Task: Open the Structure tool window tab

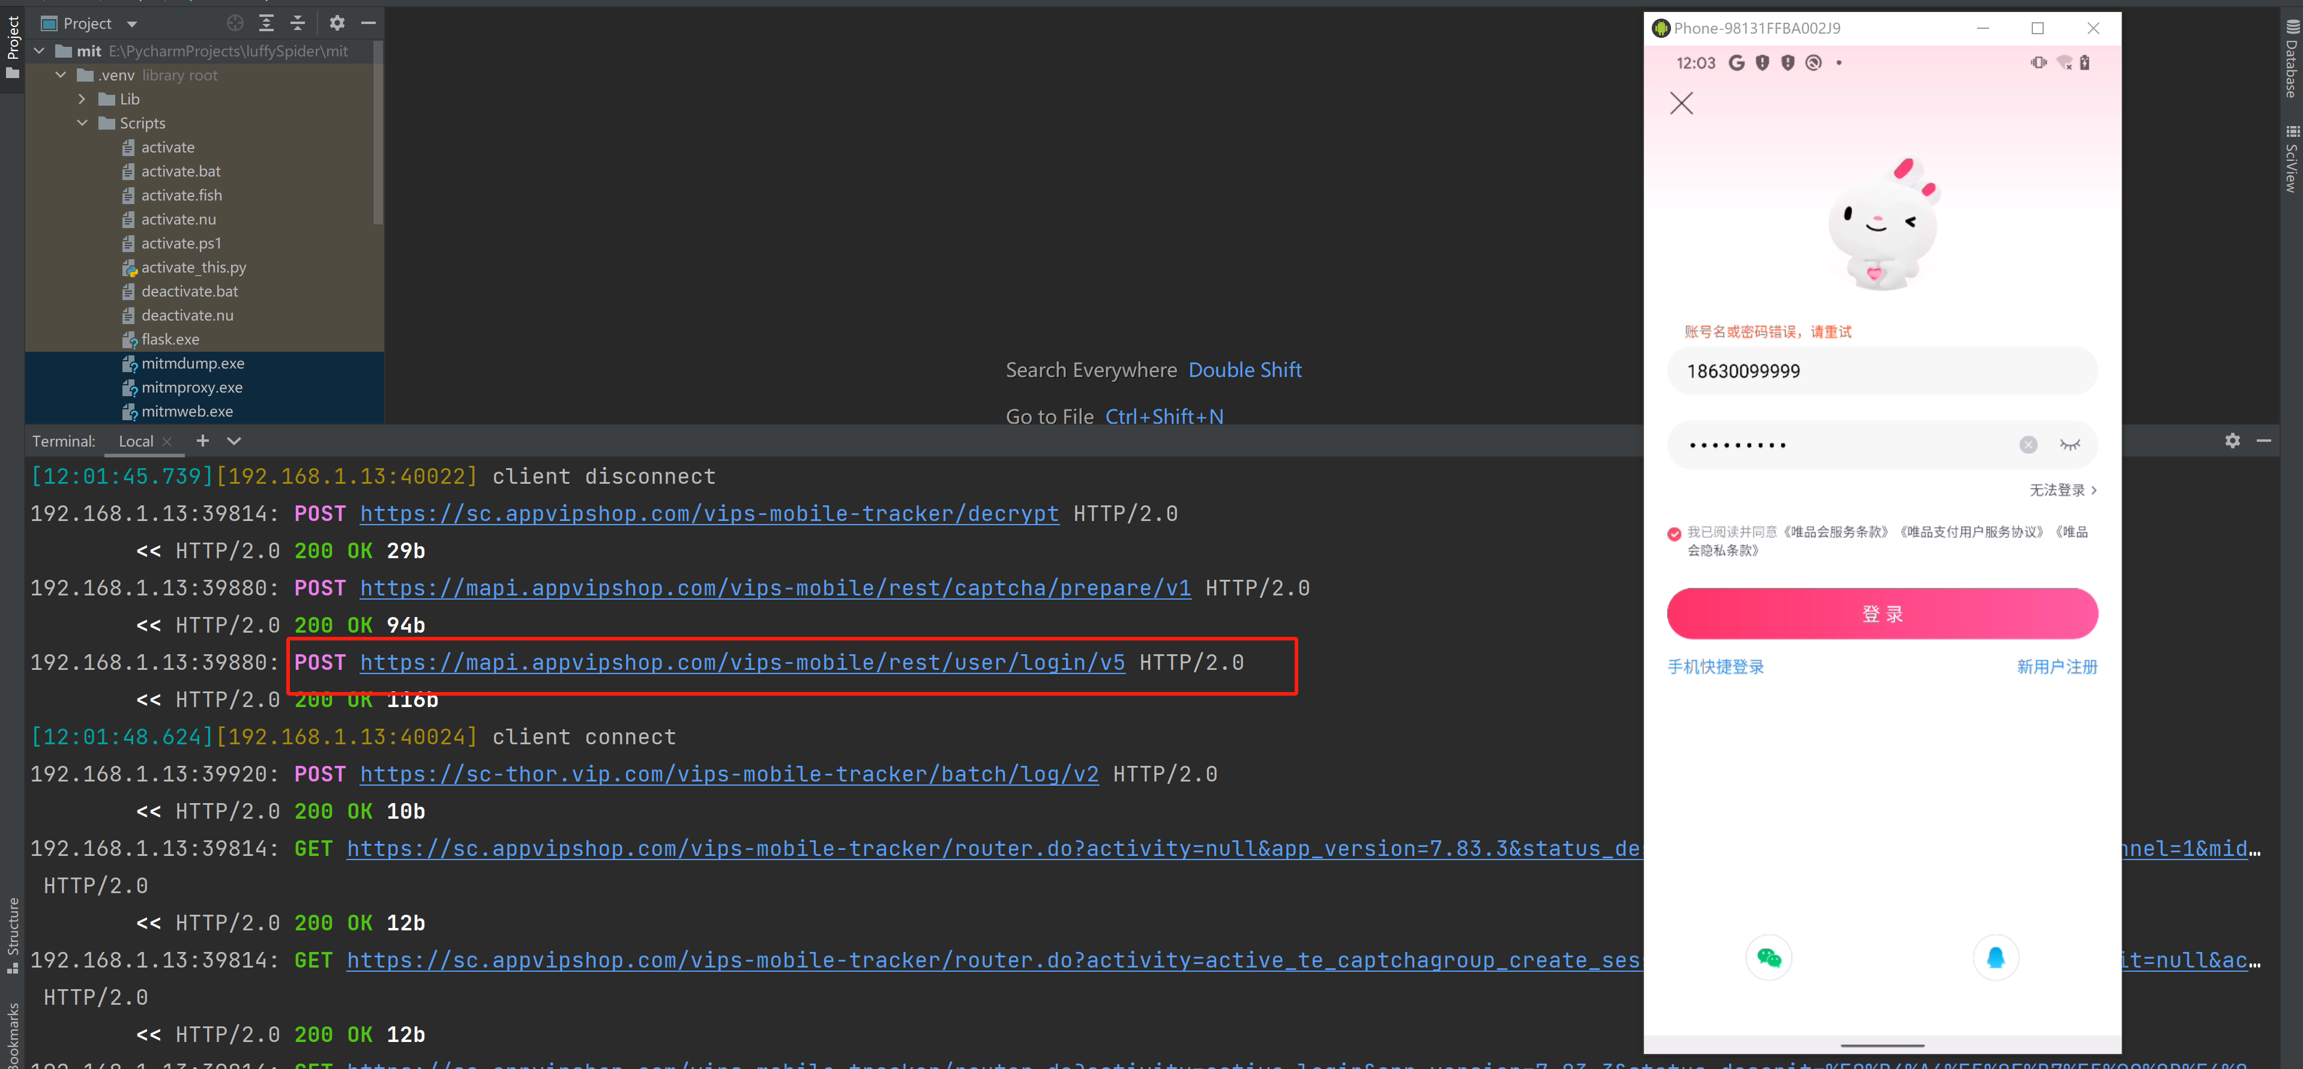Action: tap(13, 935)
